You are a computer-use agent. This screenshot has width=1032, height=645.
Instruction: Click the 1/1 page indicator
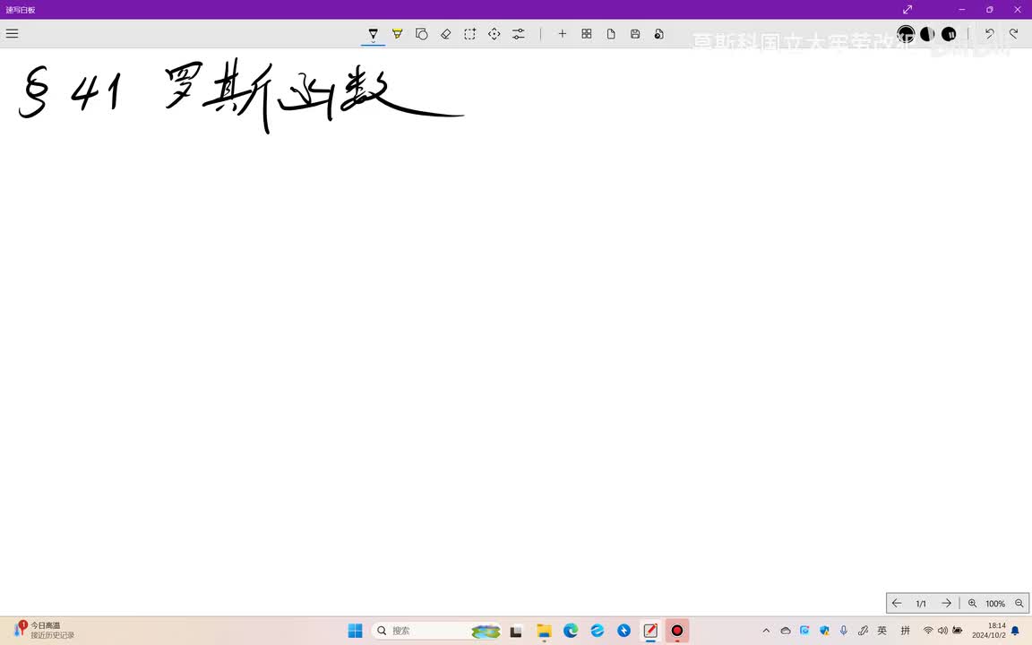tap(921, 604)
